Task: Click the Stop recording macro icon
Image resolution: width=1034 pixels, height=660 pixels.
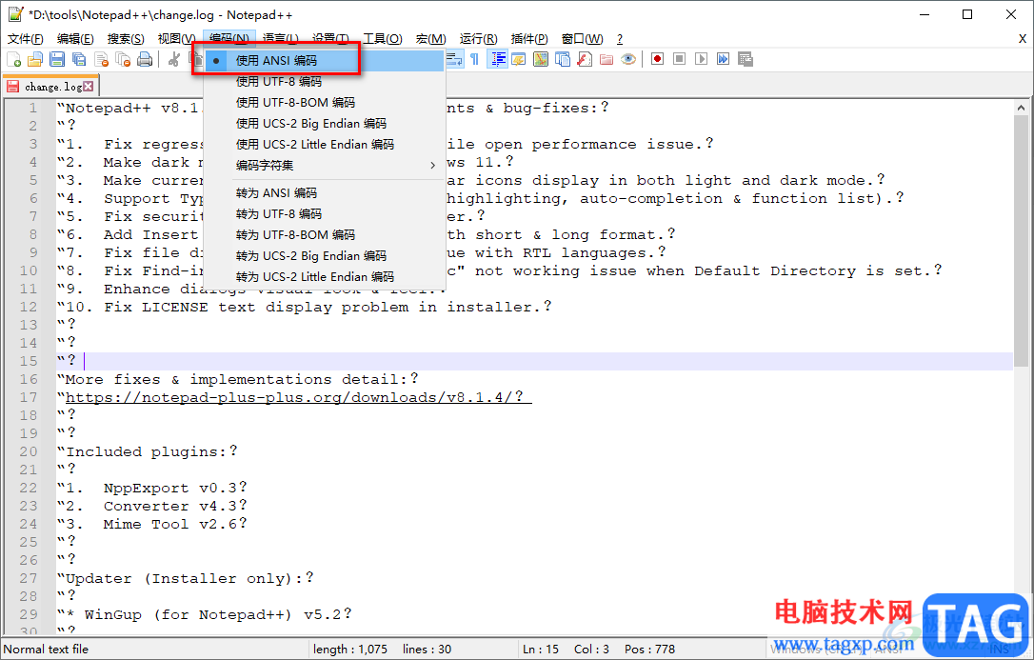Action: click(679, 59)
